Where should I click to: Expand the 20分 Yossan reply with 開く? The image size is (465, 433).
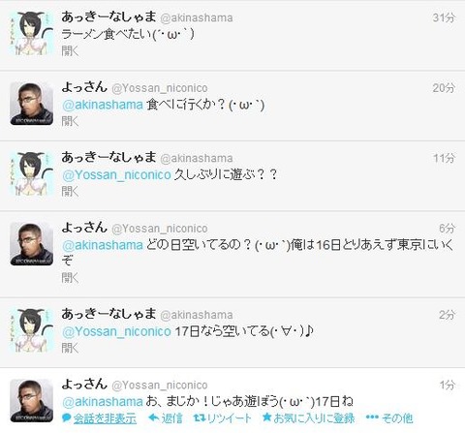click(x=70, y=121)
